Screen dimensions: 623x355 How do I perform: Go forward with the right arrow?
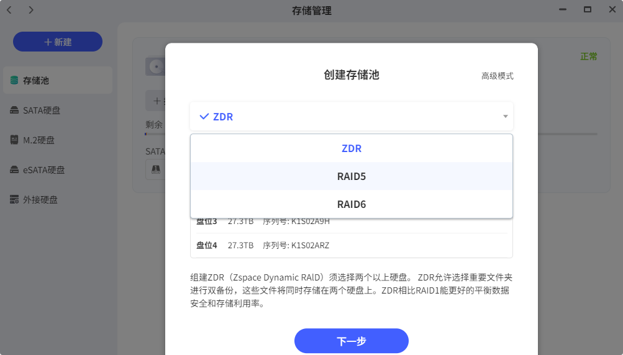point(31,10)
